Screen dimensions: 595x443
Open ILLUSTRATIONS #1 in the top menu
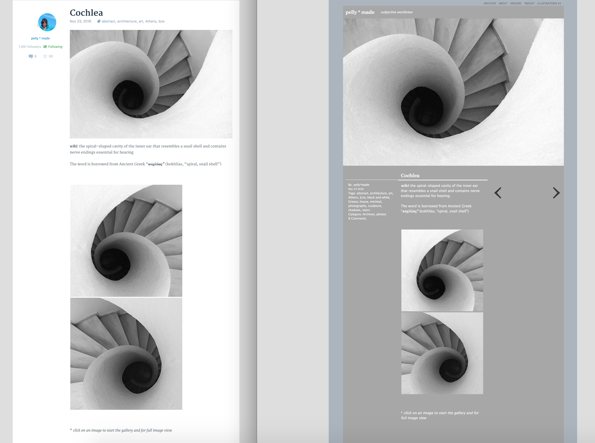pos(549,3)
